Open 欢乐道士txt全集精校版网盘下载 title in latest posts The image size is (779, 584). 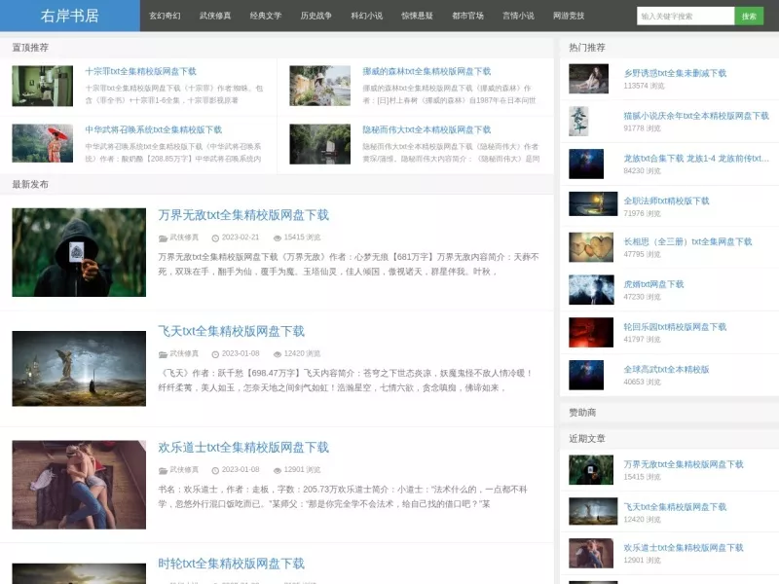[x=243, y=448]
